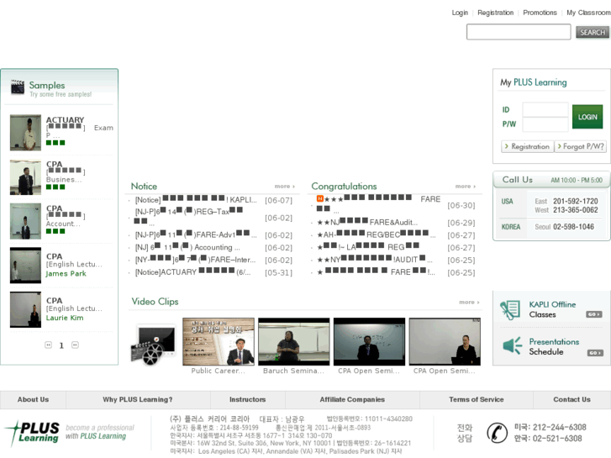Screen dimensions: 611x458
Task: Open My Classroom
Action: 588,13
